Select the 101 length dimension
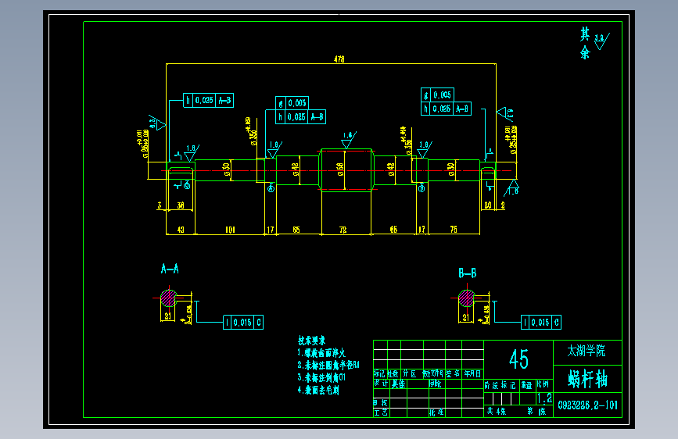678x439 pixels. pos(230,230)
